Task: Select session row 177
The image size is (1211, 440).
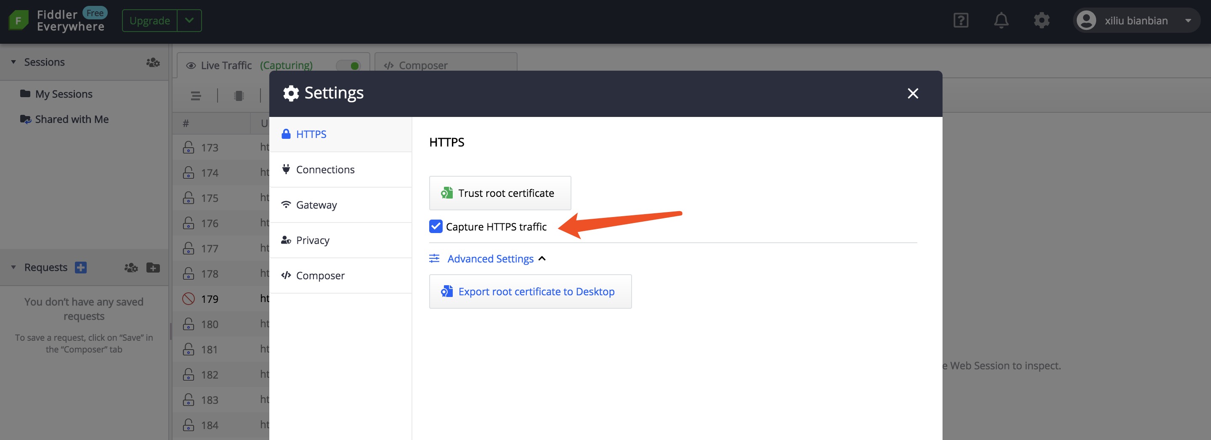Action: click(221, 248)
